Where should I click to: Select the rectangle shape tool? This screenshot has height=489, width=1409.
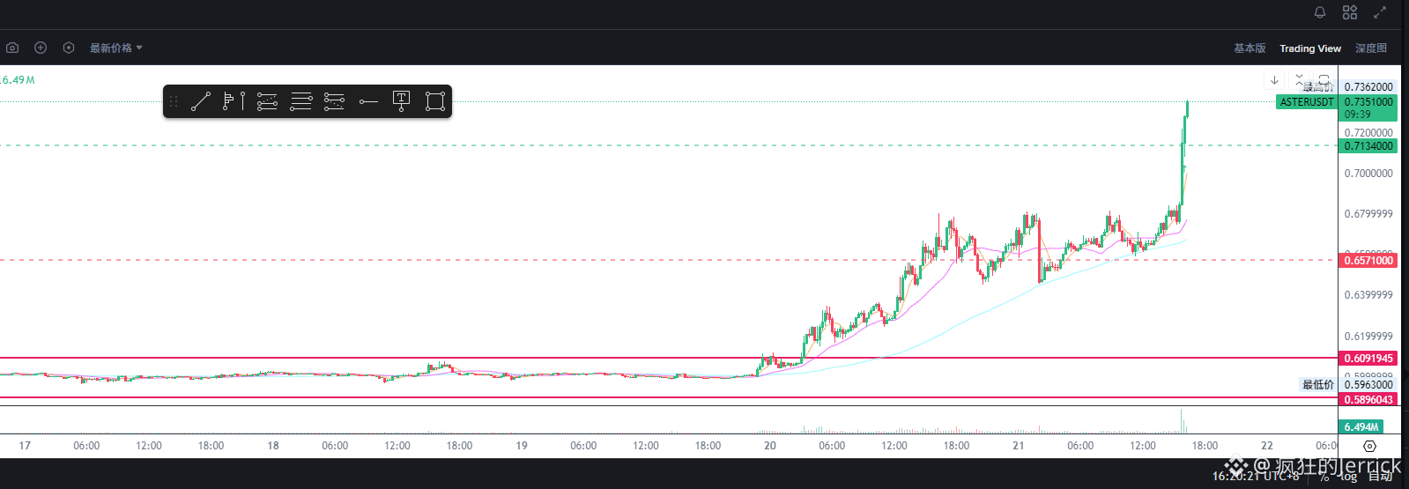[434, 101]
